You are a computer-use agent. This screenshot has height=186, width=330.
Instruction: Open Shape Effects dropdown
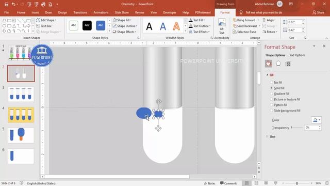click(x=125, y=32)
